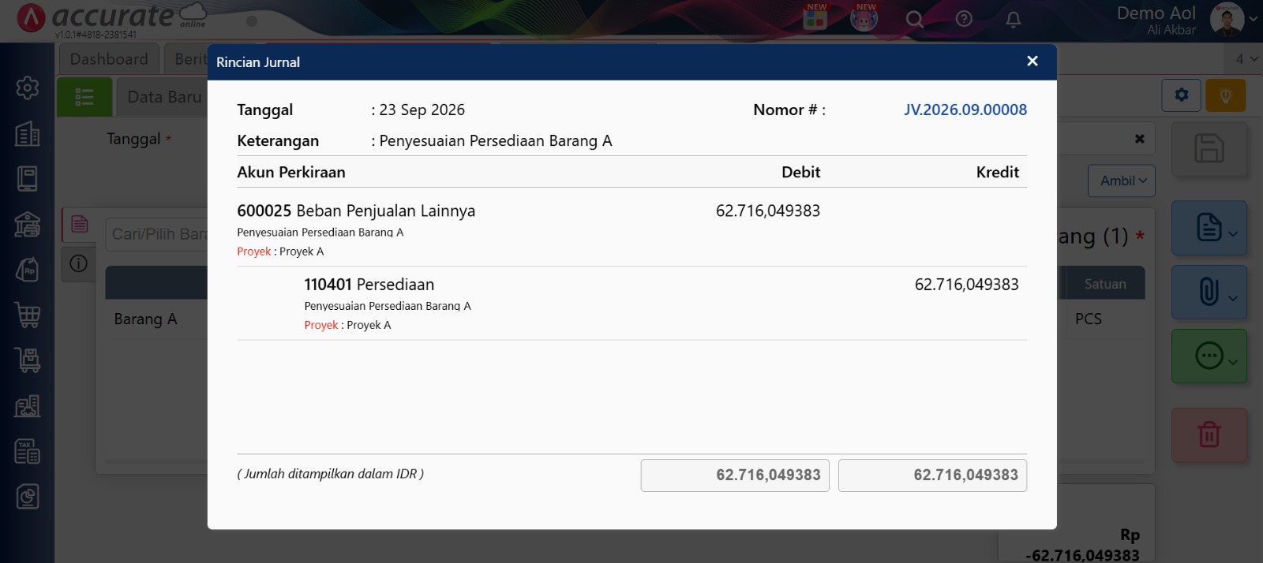Click the Jumlah ditampilkan dalam IDR note
The width and height of the screenshot is (1263, 563).
330,474
